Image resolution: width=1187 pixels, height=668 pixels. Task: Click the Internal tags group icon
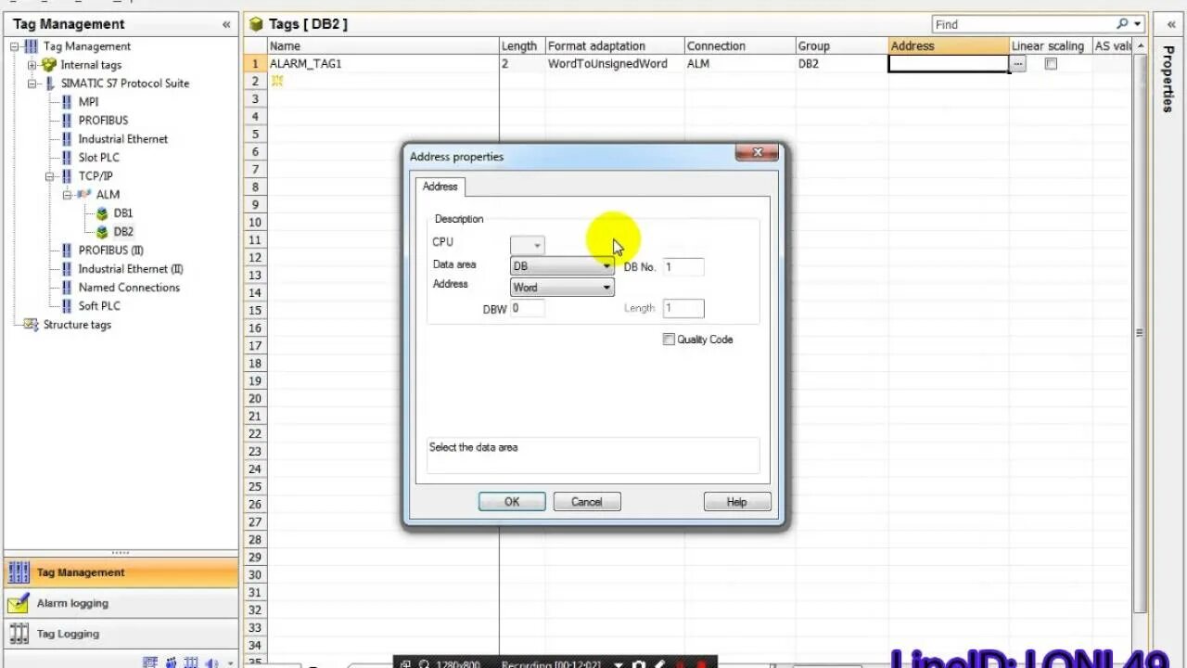(48, 65)
